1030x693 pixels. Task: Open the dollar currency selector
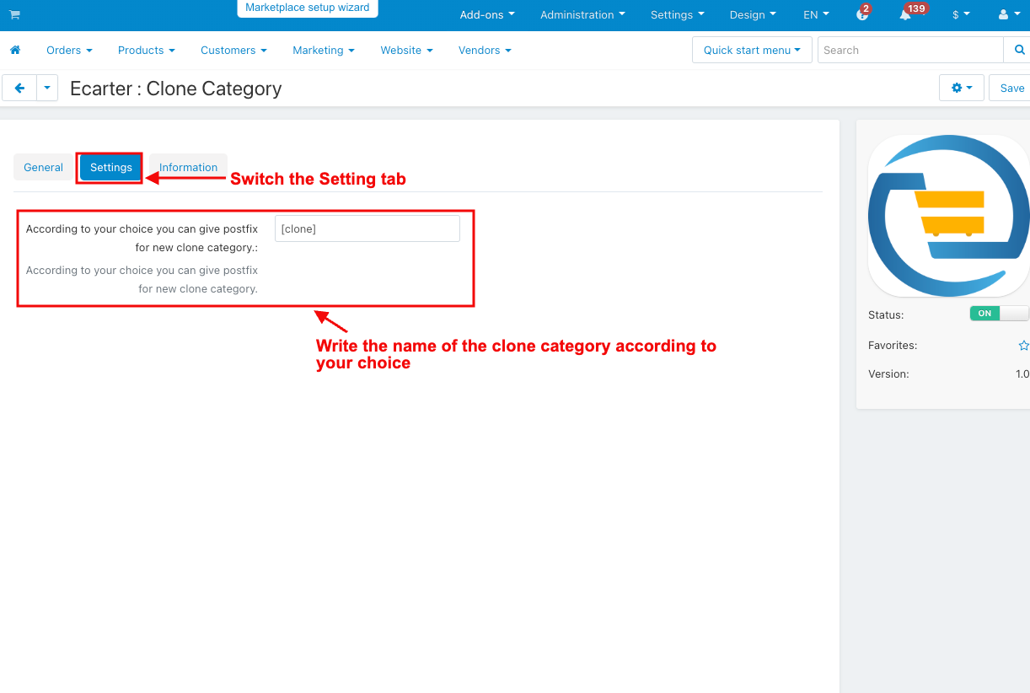pos(961,14)
